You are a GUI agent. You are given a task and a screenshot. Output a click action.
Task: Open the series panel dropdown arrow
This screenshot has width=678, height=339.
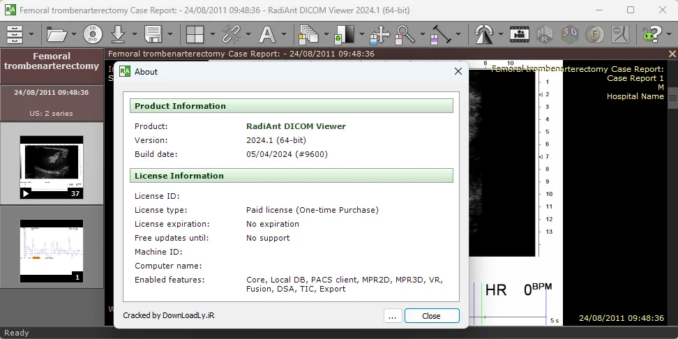[x=31, y=35]
